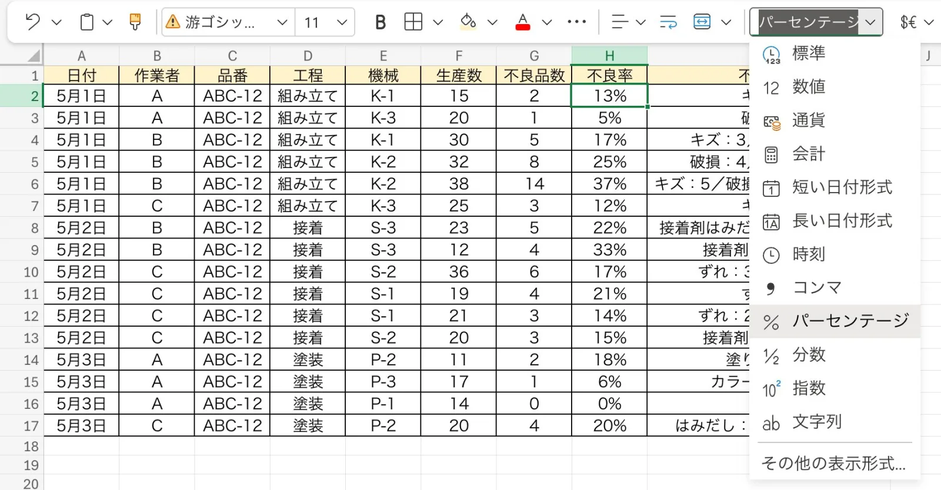Open その他の表示形式... option
The height and width of the screenshot is (490, 941).
833,464
